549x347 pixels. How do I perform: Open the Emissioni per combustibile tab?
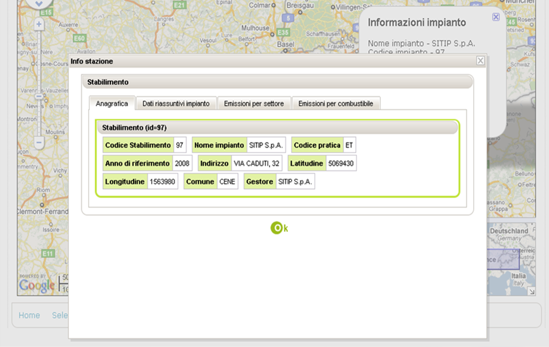tap(336, 103)
